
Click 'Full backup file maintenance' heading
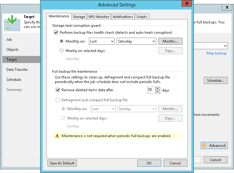75,71
